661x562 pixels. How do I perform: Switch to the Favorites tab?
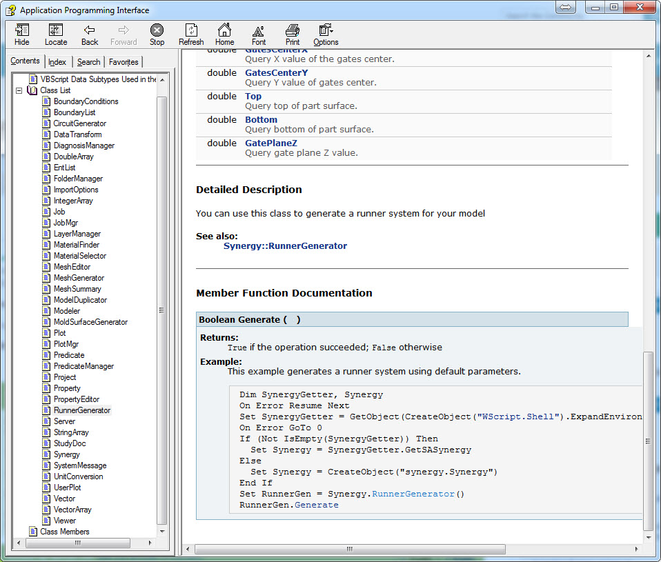click(123, 61)
